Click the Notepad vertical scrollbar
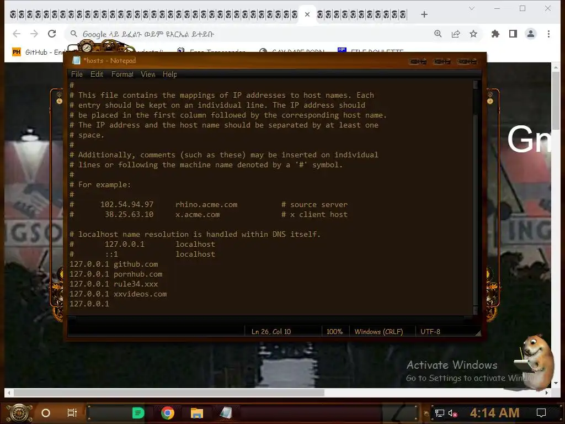This screenshot has height=424, width=565. pyautogui.click(x=476, y=197)
